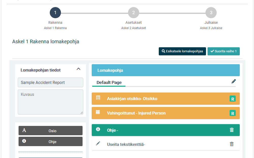Click the Asetukset step label

point(134,22)
